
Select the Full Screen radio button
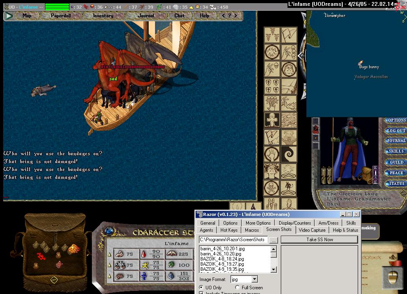click(x=237, y=288)
